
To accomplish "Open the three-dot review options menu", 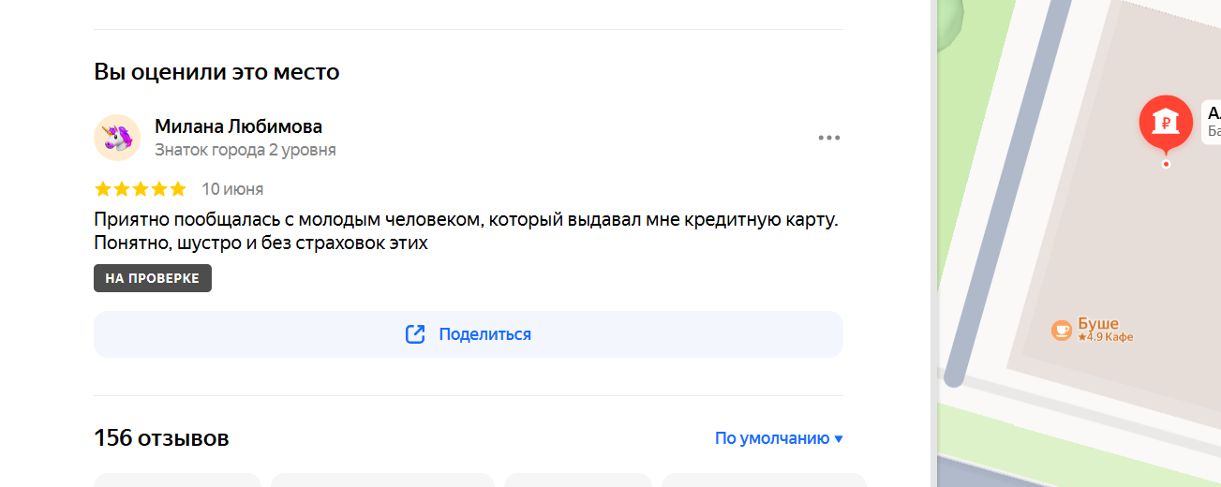I will 828,138.
